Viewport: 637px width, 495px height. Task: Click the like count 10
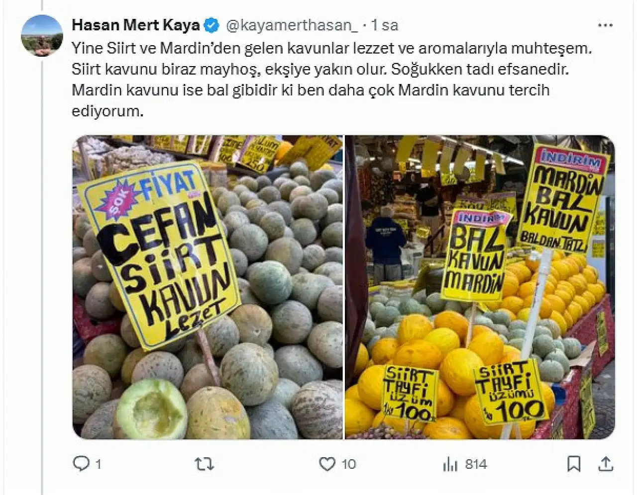[348, 464]
